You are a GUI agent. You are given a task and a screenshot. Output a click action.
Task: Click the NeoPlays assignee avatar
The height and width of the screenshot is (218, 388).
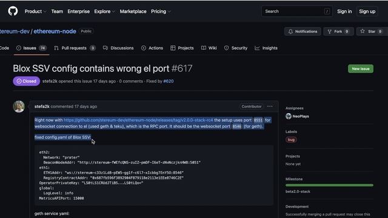(289, 116)
